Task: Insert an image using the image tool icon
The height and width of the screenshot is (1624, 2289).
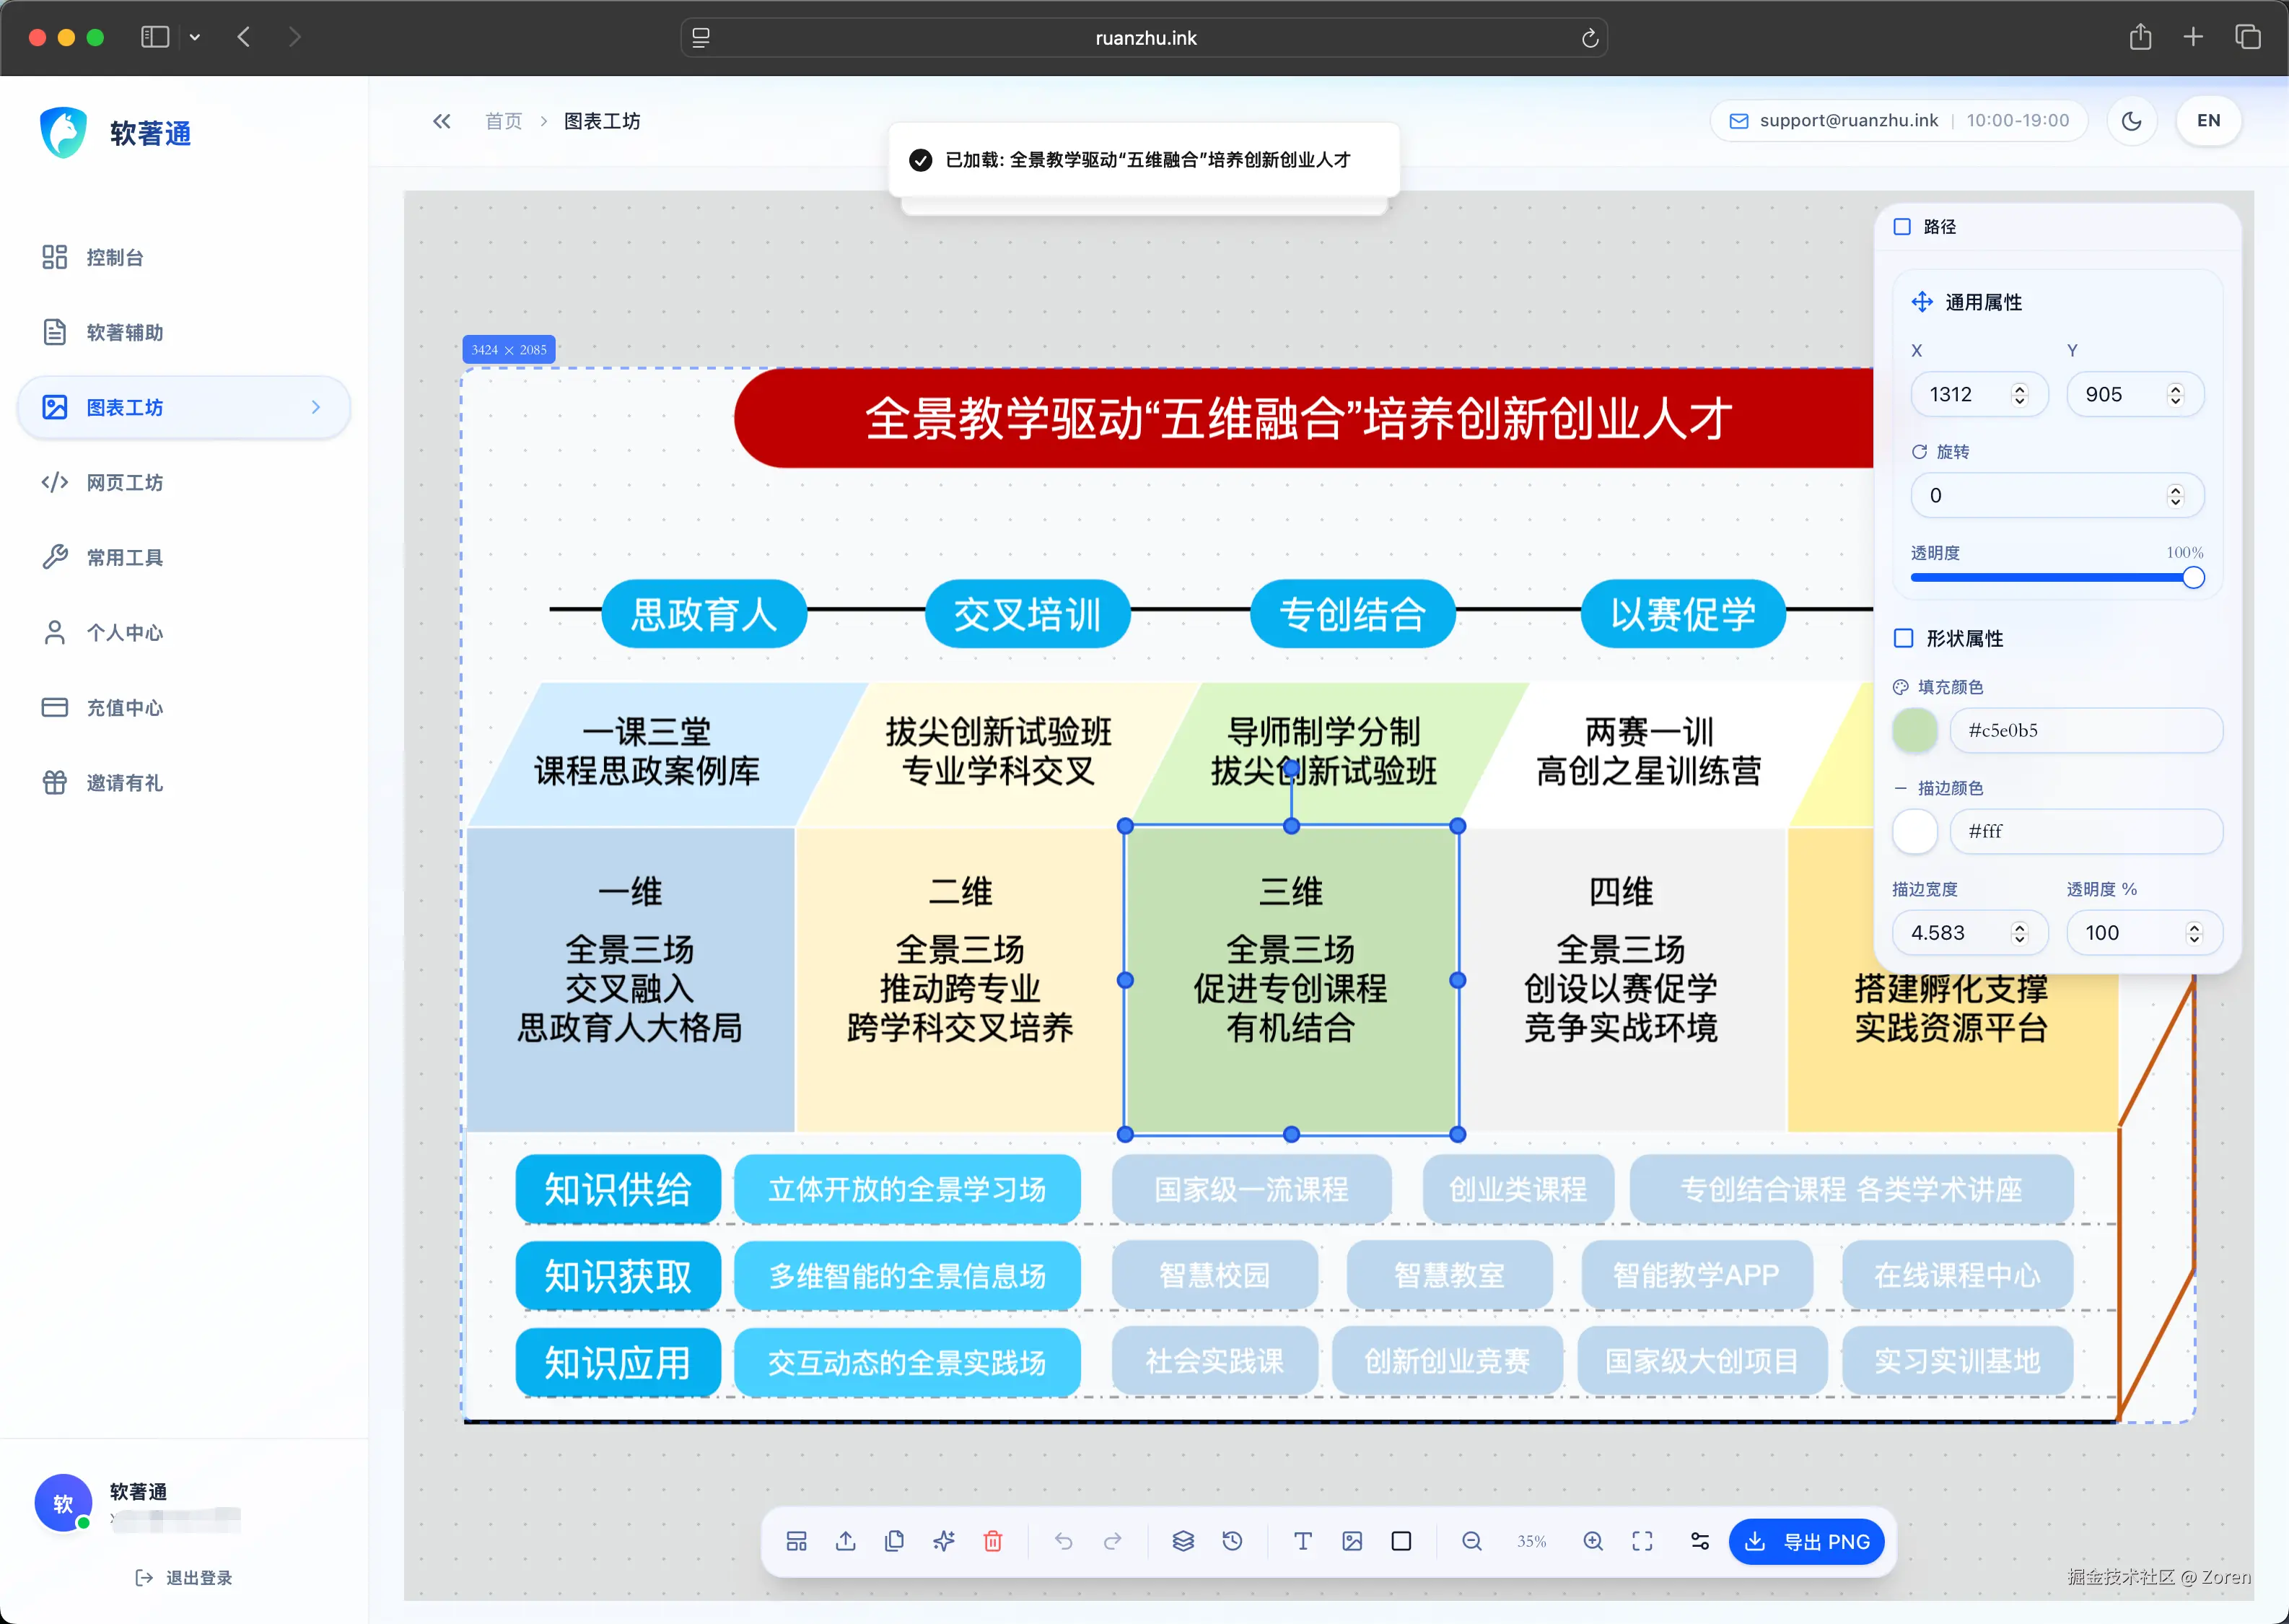Action: [1352, 1541]
